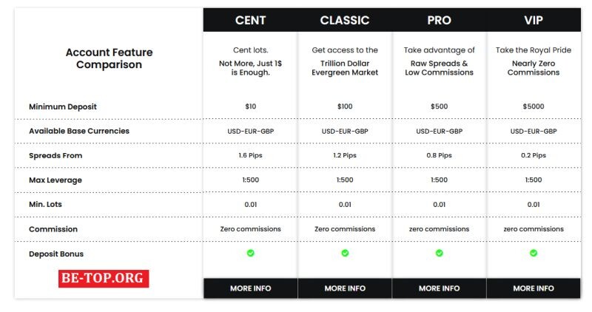Click the VIP deposit bonus green checkmark

[x=534, y=253]
